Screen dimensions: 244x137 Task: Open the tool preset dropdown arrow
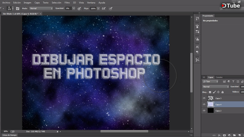(x=3, y=8)
